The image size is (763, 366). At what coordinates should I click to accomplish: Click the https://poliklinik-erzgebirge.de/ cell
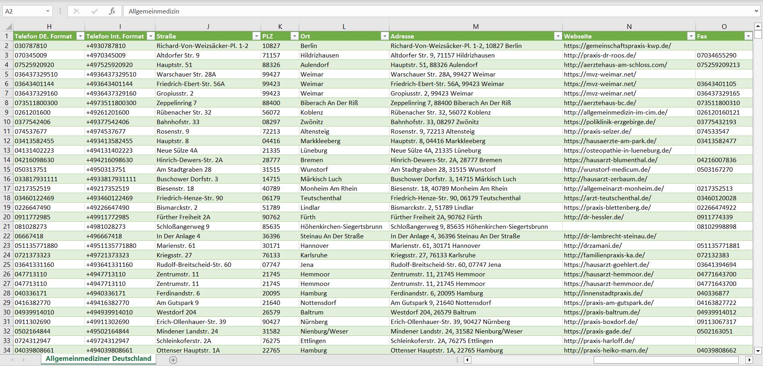pos(629,122)
